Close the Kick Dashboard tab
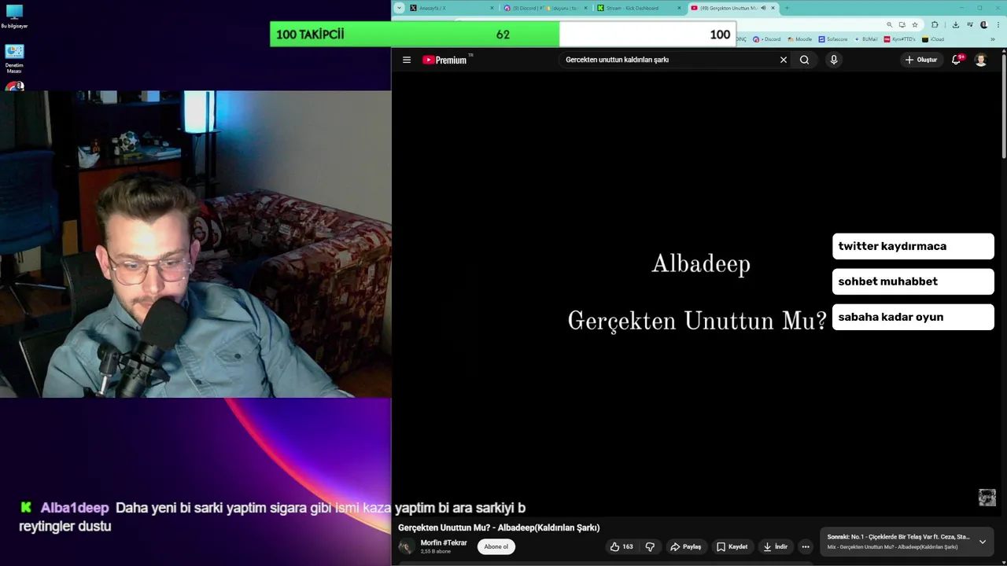Viewport: 1007px width, 566px height. tap(679, 8)
